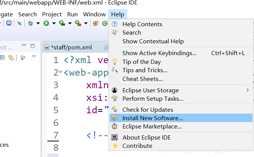This screenshot has height=157, width=254.
Task: Open the Coverage dropdown arrow
Action: [70, 24]
